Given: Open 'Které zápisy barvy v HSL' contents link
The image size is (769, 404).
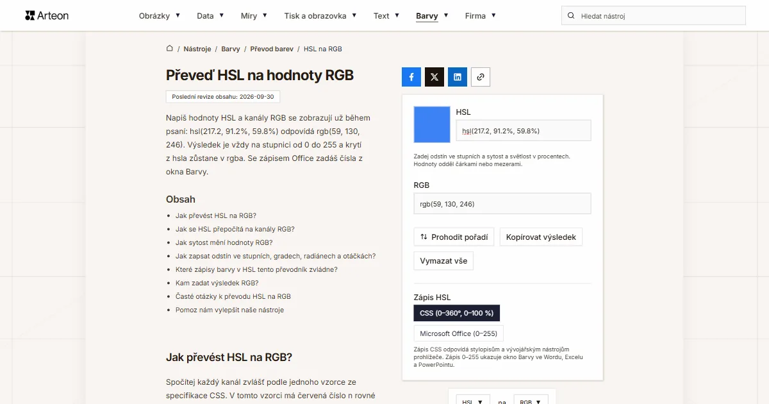Looking at the screenshot, I should pos(256,269).
